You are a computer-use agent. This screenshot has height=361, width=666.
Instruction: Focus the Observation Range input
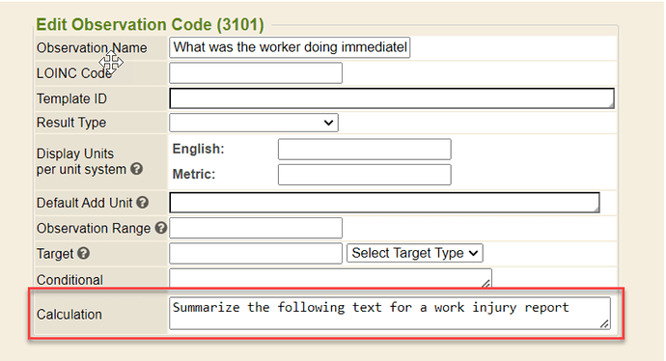tap(256, 228)
